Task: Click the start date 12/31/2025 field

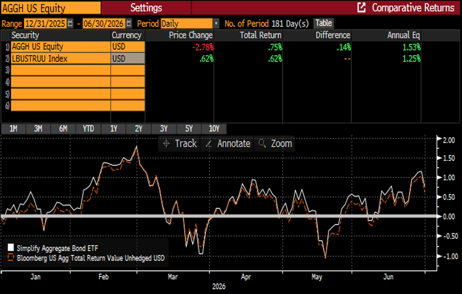Action: (x=45, y=23)
